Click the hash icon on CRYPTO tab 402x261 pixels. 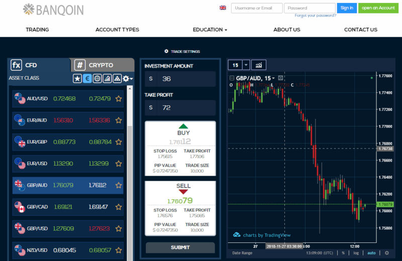point(80,65)
